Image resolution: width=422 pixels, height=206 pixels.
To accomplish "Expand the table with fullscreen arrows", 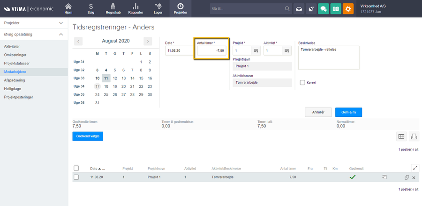I will pyautogui.click(x=414, y=167).
